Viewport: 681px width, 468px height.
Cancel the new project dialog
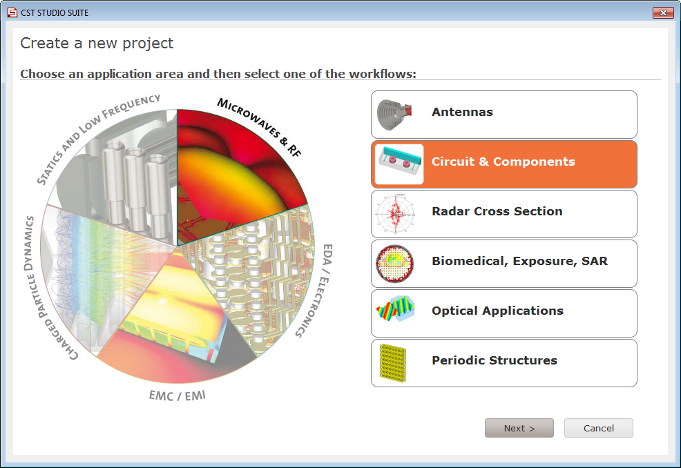(x=599, y=428)
